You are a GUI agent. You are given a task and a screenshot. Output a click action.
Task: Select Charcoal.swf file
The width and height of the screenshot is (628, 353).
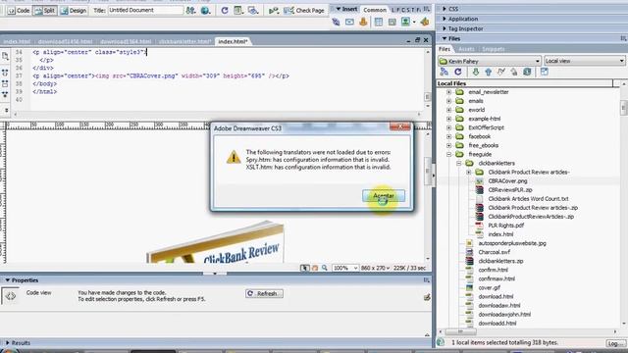pyautogui.click(x=494, y=252)
